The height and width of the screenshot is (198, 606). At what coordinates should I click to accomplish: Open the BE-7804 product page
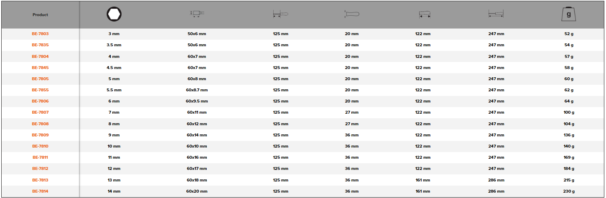tap(40, 56)
